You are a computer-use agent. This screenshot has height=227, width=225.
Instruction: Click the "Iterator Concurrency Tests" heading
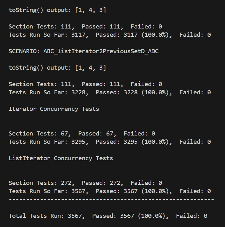coord(54,109)
